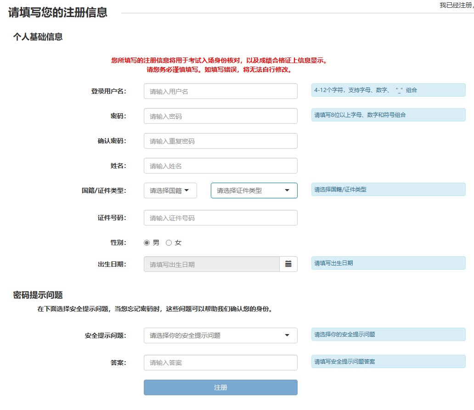474x410 pixels.
Task: Open the 请选择证件类型 document type dropdown
Action: (254, 190)
